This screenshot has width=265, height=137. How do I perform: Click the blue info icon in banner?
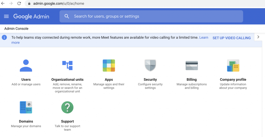(4, 37)
